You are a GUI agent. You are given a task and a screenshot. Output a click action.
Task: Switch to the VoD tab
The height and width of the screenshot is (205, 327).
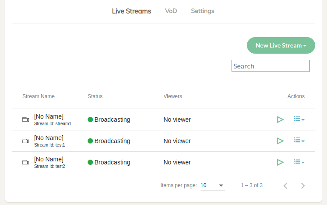(x=171, y=11)
